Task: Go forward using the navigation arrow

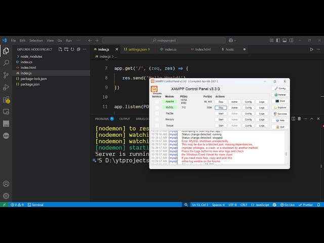Action: click(x=97, y=40)
